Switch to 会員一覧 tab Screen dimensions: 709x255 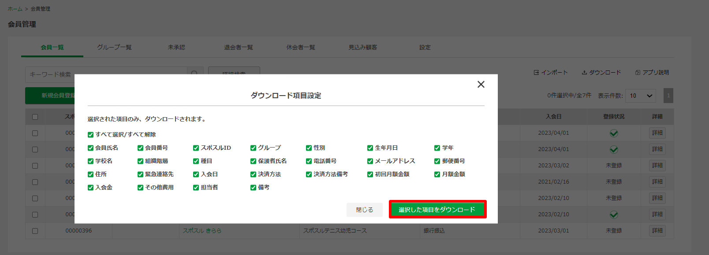click(52, 48)
